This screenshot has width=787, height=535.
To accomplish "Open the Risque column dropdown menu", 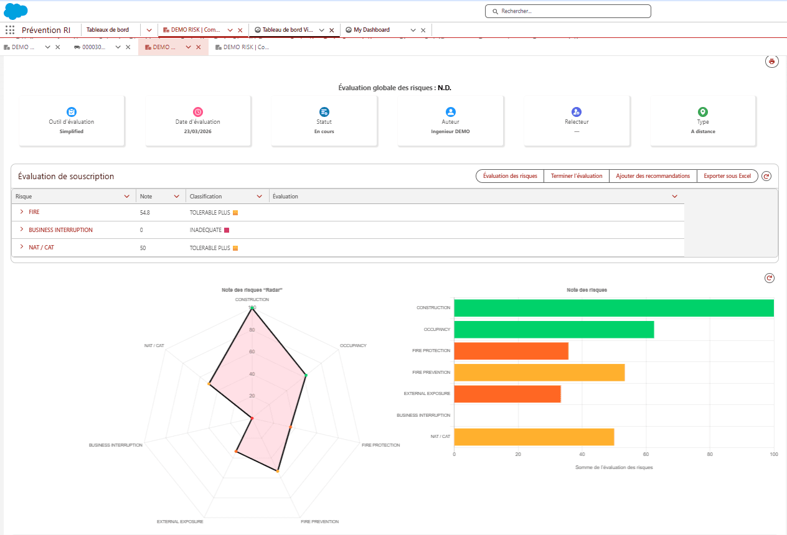I will coord(127,197).
